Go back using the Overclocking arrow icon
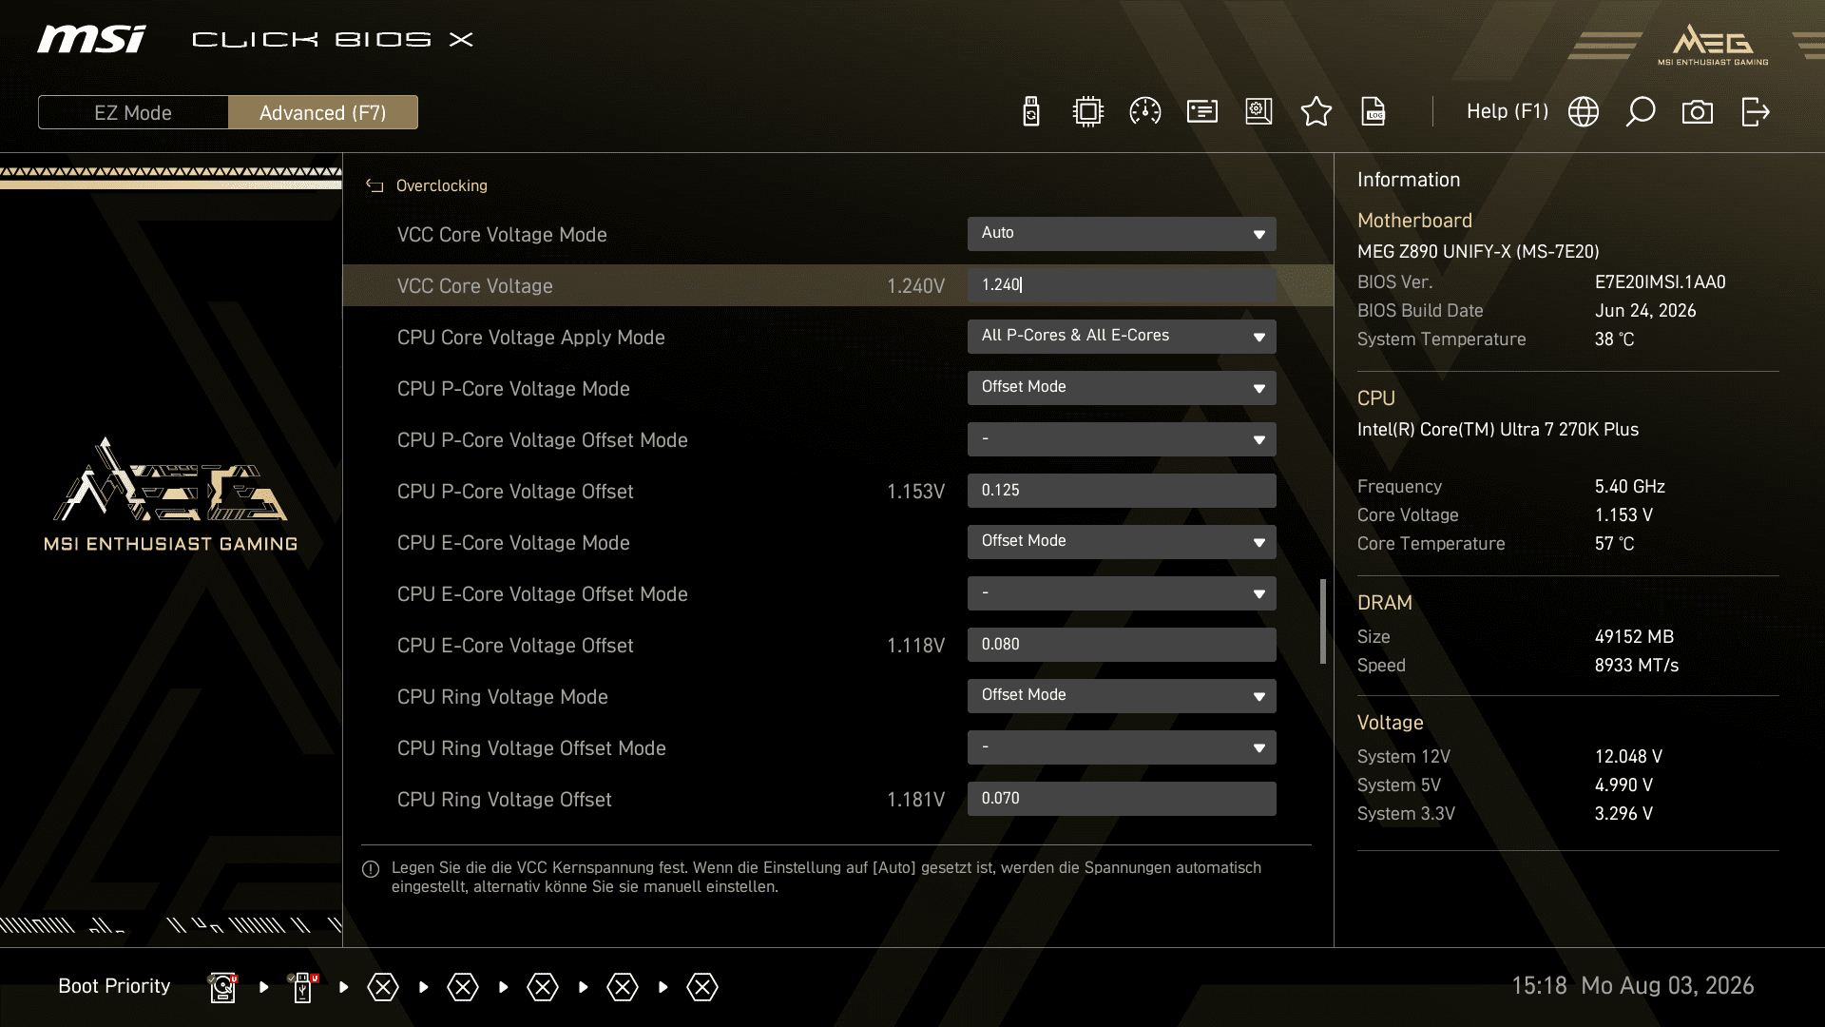This screenshot has width=1825, height=1027. click(375, 185)
